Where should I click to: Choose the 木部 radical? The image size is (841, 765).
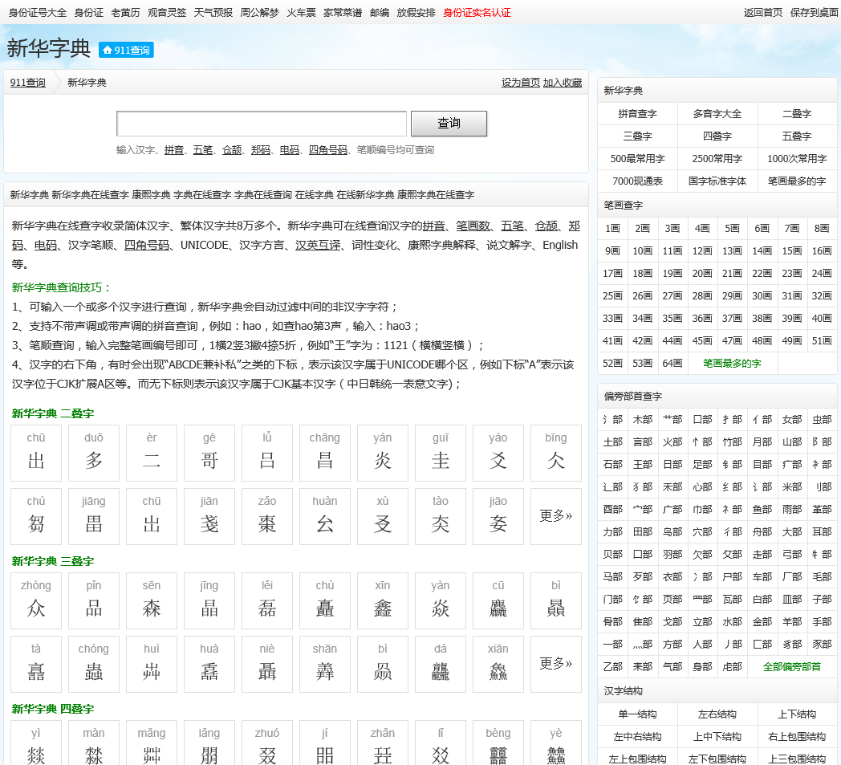tap(642, 420)
